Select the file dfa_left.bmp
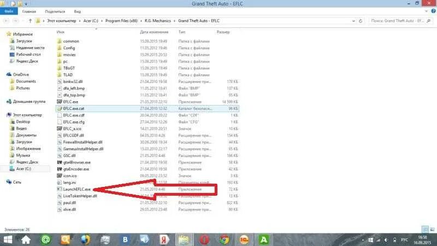The height and width of the screenshot is (246, 437). (74, 88)
